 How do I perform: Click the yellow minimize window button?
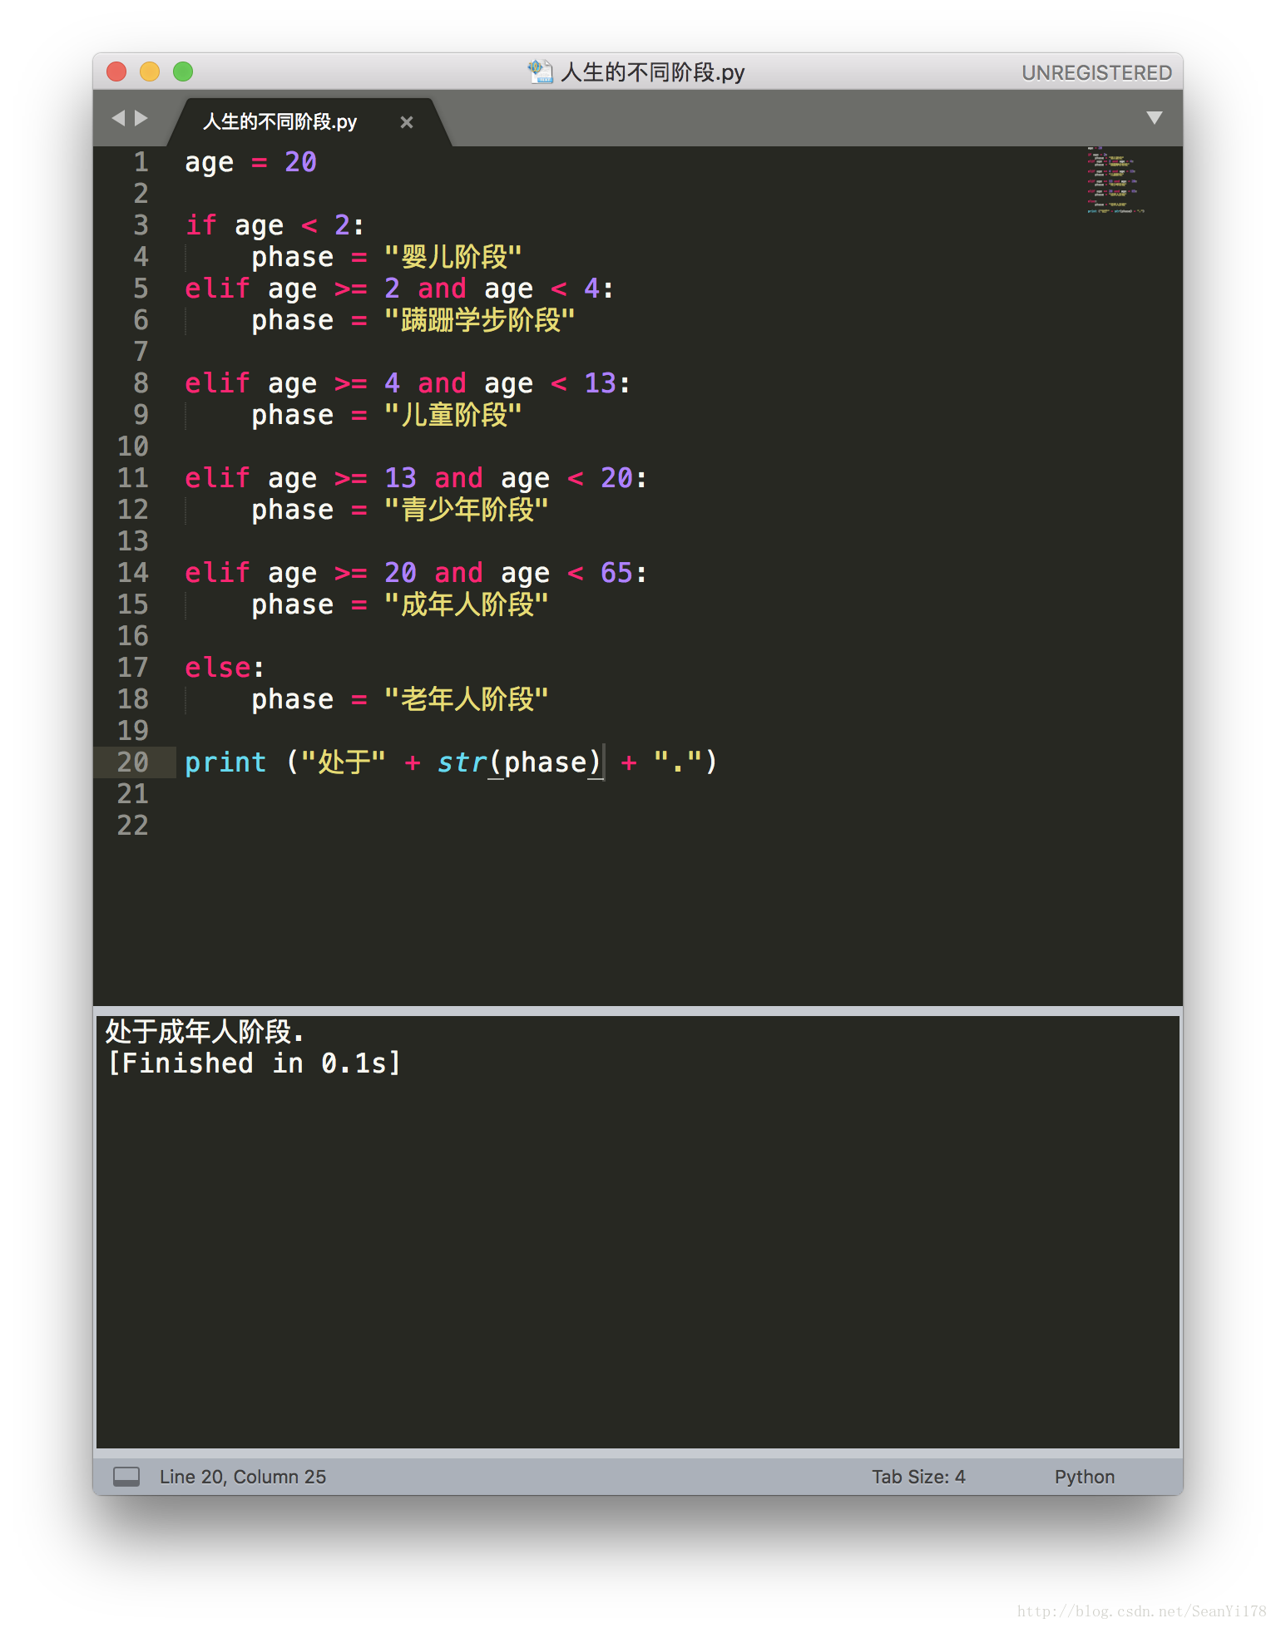click(150, 72)
